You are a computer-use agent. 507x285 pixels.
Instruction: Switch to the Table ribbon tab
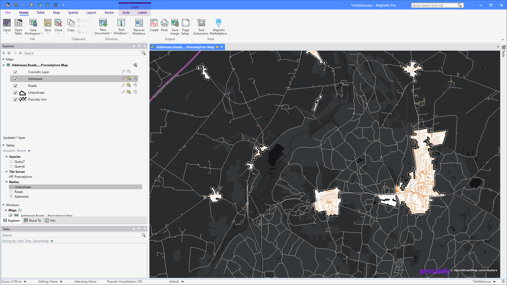(x=40, y=12)
